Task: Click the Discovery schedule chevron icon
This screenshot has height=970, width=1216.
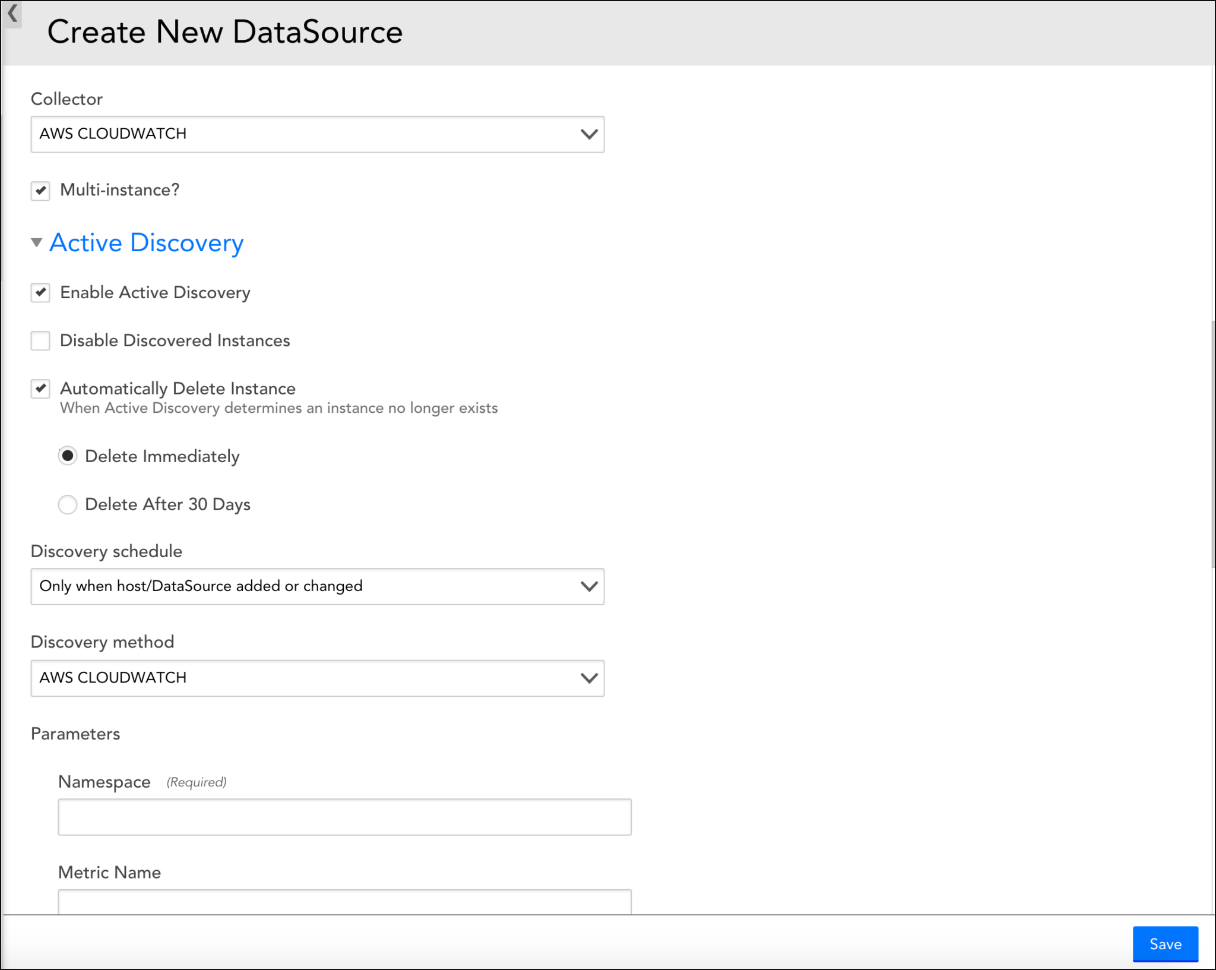Action: pyautogui.click(x=588, y=586)
